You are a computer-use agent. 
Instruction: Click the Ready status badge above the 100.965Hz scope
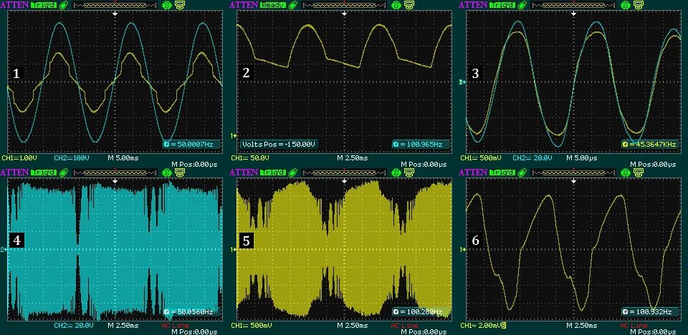click(273, 5)
